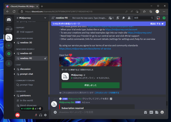Open the browser favorites list icon
The image size is (171, 122).
(144, 12)
